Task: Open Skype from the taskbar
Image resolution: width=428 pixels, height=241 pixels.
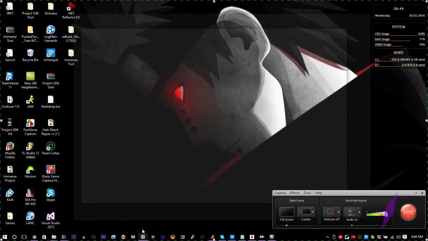Action: coord(222,237)
